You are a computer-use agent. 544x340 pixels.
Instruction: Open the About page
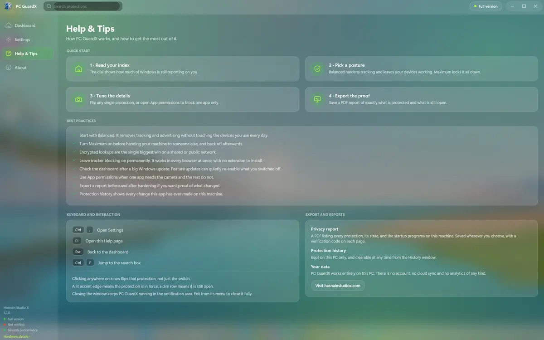(28, 68)
